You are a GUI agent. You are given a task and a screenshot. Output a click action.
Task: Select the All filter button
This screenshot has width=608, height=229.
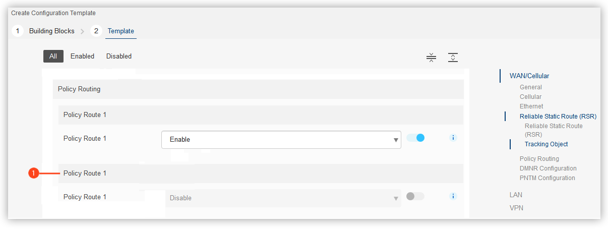[53, 56]
